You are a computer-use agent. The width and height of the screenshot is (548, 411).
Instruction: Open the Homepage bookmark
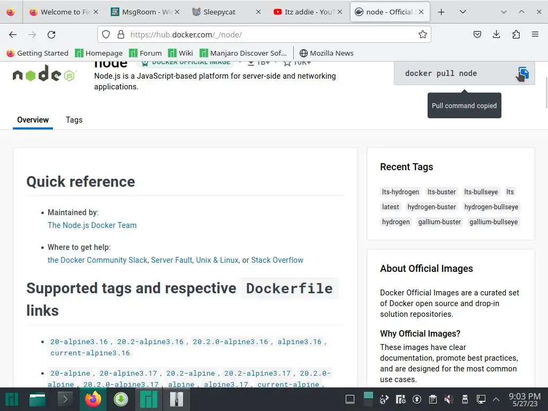point(99,53)
